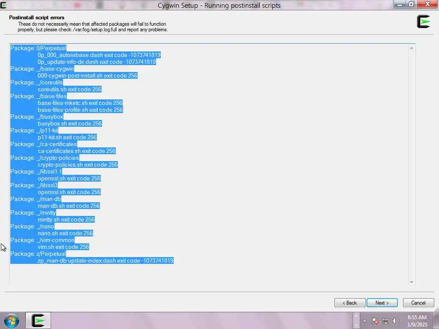The image size is (439, 329).
Task: Open the Cygwin title bar system icon
Action: [x=3, y=5]
